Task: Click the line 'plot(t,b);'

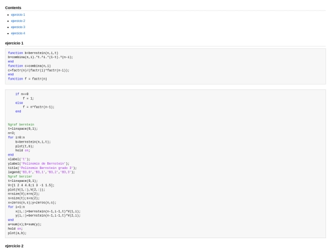Action: (25, 146)
